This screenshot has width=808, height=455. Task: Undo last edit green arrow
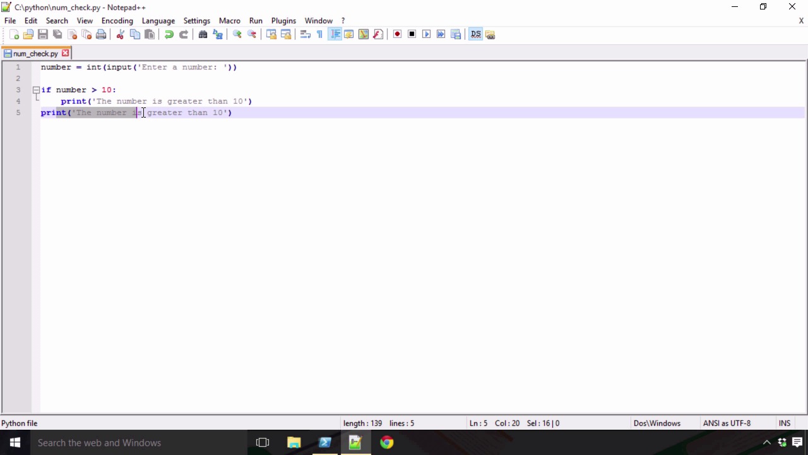169,34
